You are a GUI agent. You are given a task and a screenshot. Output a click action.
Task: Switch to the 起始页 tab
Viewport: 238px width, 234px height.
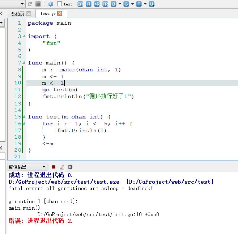point(18,14)
